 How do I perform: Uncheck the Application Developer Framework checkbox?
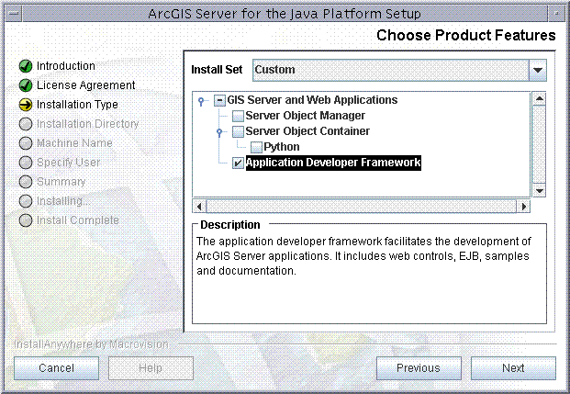(x=238, y=163)
